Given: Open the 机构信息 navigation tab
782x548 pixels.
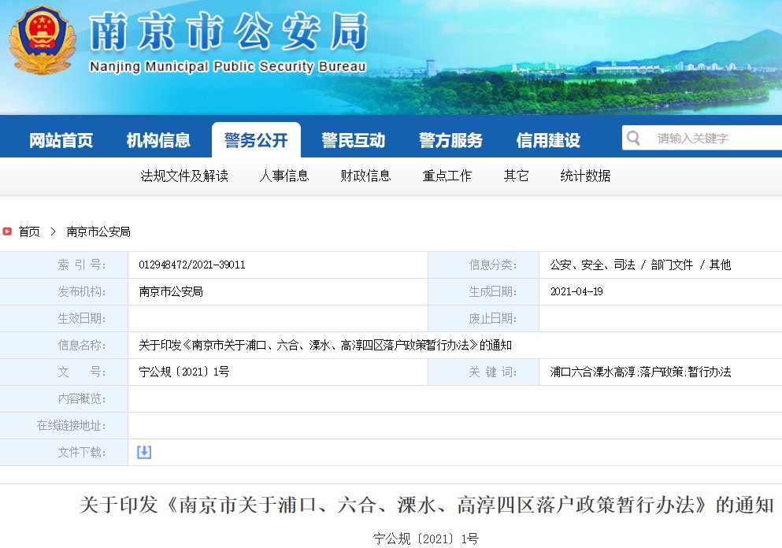Looking at the screenshot, I should click(158, 141).
